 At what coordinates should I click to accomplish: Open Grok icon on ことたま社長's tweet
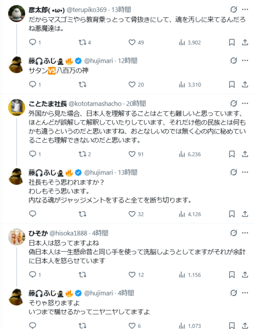(x=234, y=104)
